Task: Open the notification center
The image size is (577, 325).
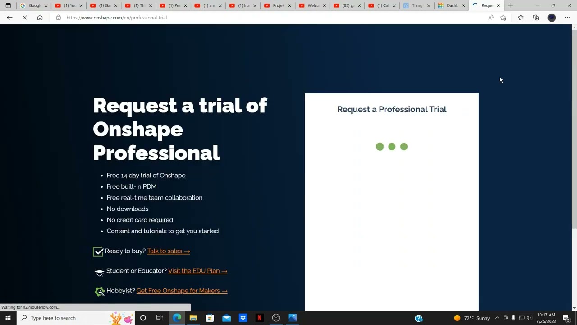Action: [566, 318]
